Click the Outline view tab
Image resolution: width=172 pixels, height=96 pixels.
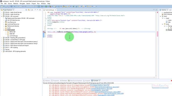pyautogui.click(x=164, y=10)
